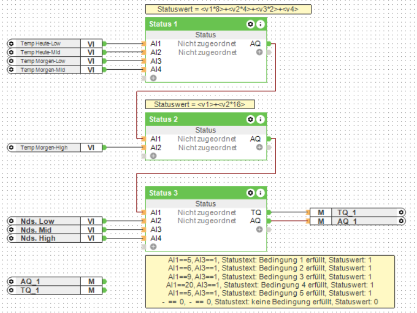The image size is (417, 313).
Task: Click 'Nicht zugeordnet' beside AI2 in Status 2
Action: coord(207,148)
